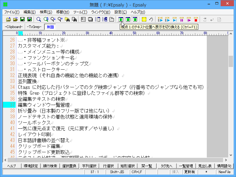
Task: Open the 栞一覧 bookmark list
Action: (147, 166)
